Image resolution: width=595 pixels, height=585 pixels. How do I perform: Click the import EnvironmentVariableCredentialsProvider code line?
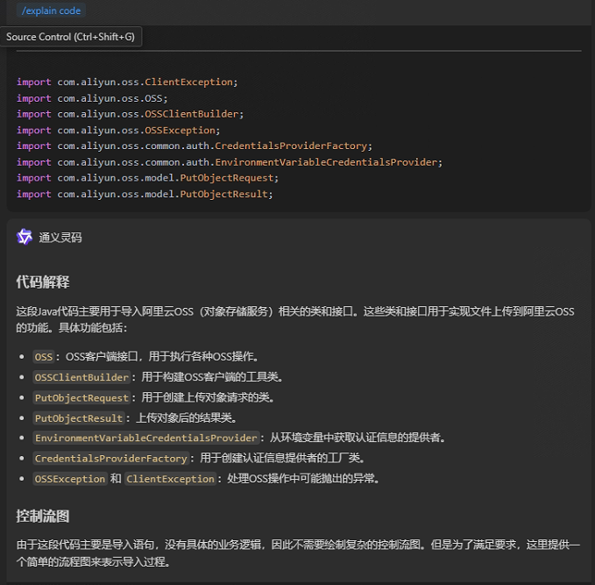tap(230, 162)
